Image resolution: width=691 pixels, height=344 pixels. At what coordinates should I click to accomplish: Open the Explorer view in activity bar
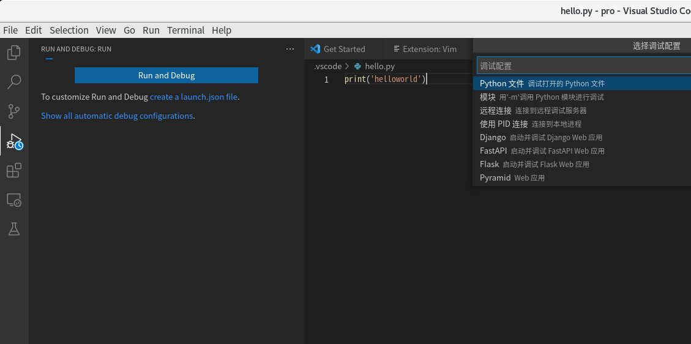[x=14, y=53]
